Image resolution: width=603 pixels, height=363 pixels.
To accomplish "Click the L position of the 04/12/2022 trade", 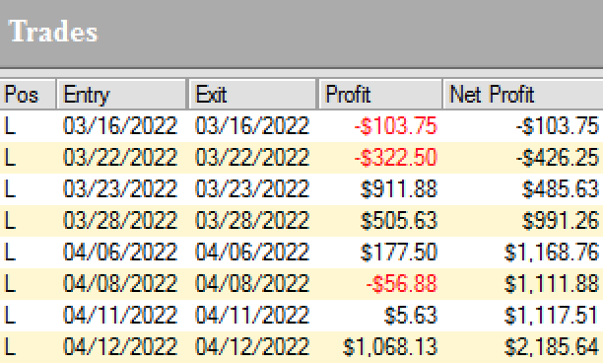I will (x=10, y=347).
